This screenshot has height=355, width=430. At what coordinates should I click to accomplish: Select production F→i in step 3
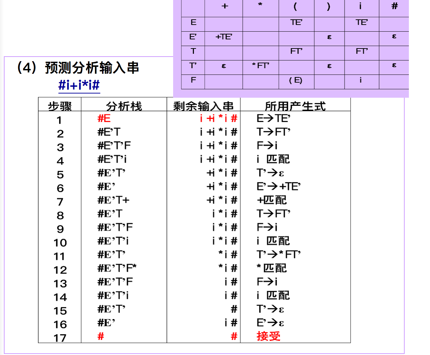(267, 146)
